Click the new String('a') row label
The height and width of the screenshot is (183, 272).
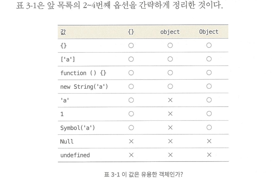click(84, 87)
